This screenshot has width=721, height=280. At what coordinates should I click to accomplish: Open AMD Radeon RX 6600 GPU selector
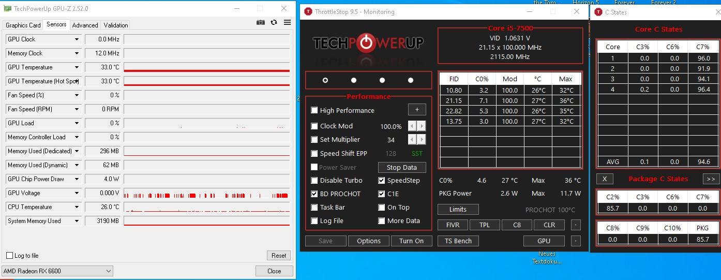coord(57,271)
